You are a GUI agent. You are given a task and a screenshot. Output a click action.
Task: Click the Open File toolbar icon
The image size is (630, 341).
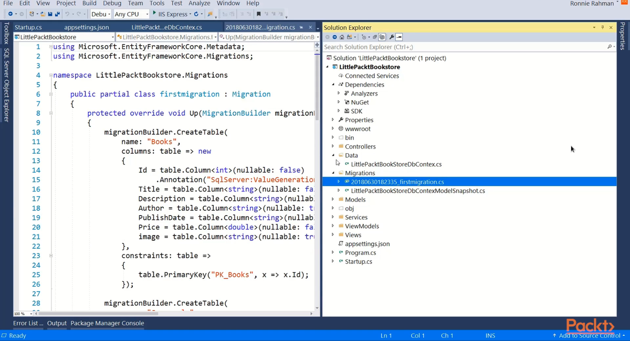(43, 14)
